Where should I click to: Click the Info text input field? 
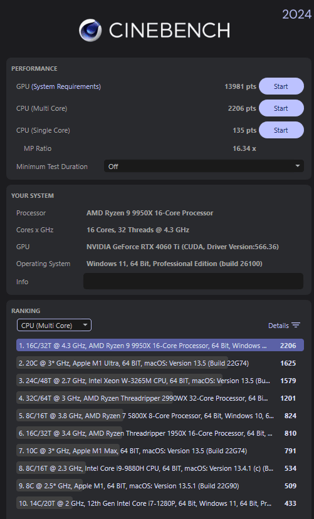pyautogui.click(x=193, y=281)
